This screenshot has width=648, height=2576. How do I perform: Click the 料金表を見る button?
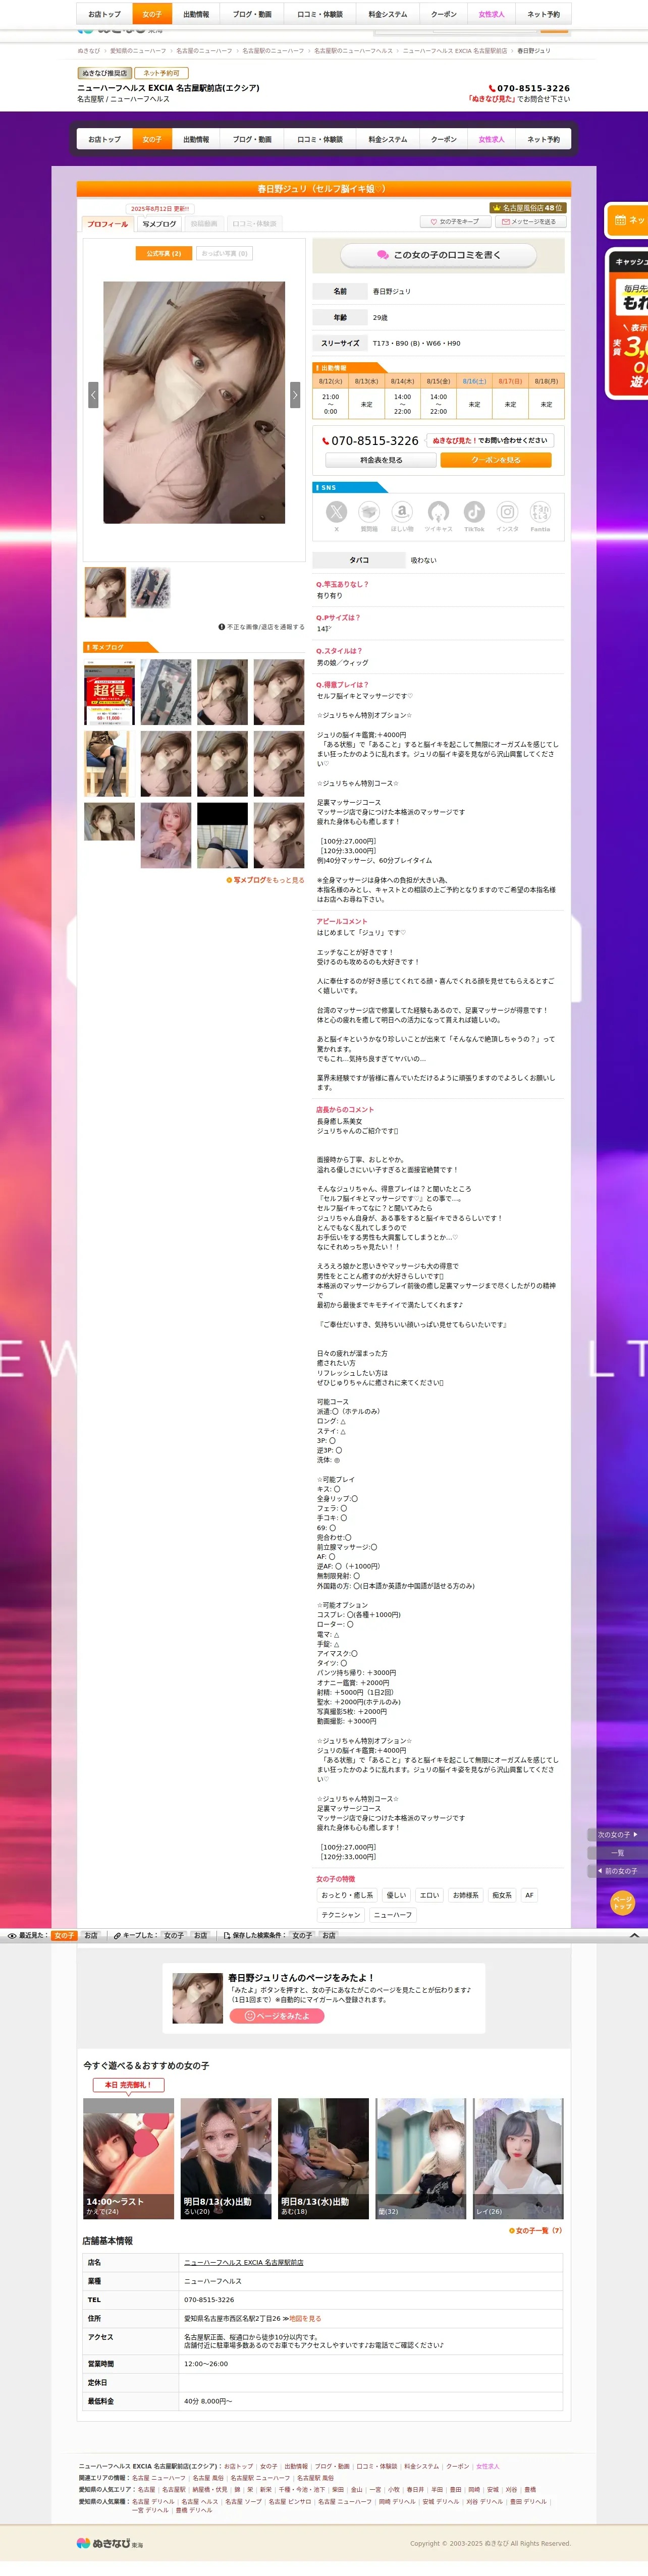tap(381, 460)
